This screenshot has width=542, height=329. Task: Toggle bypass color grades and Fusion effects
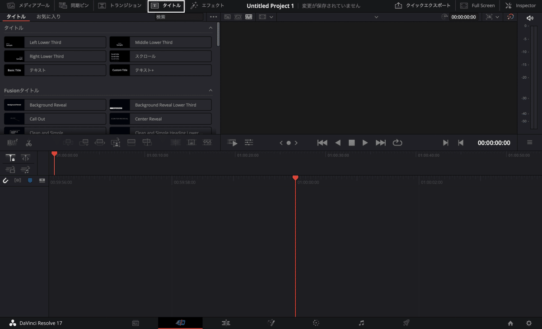coord(511,17)
